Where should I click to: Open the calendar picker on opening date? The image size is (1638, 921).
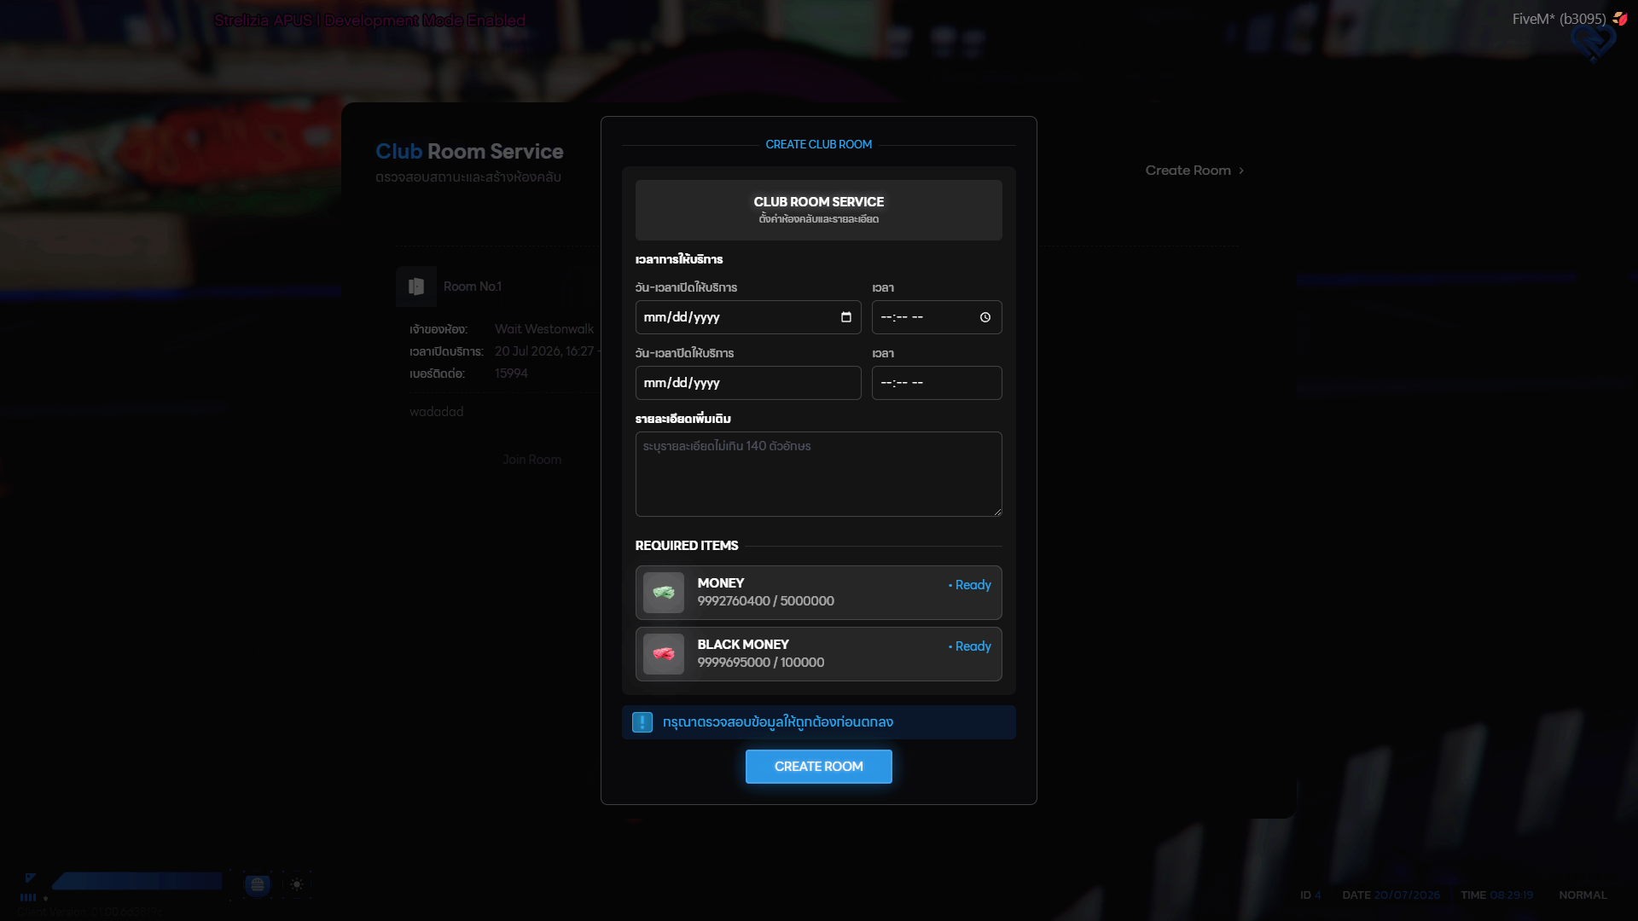[845, 317]
